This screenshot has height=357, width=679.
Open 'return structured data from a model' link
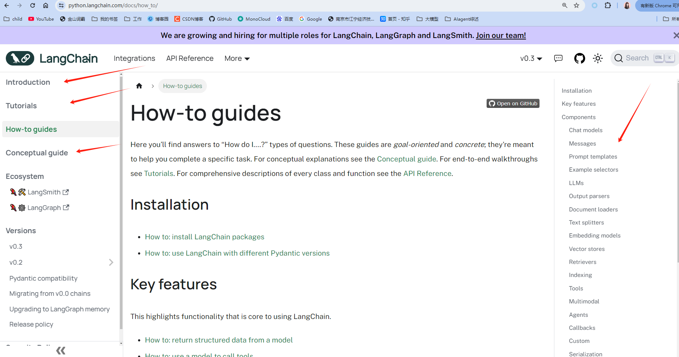coord(219,340)
